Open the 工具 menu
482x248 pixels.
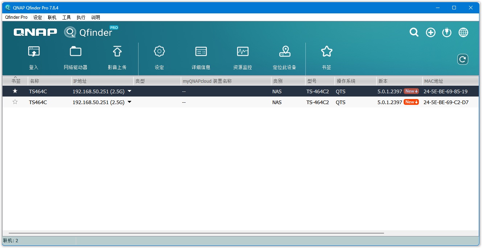tap(67, 17)
